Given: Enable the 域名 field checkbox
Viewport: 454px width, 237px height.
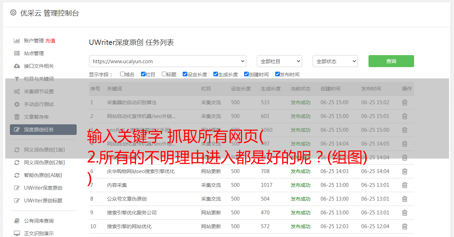Looking at the screenshot, I should point(122,74).
